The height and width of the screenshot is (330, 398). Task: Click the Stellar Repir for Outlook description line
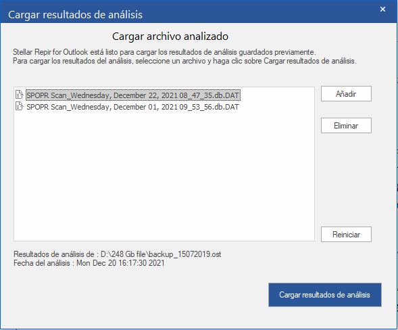tap(164, 52)
